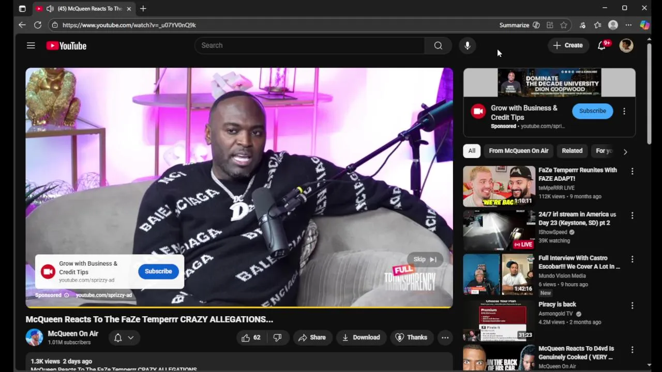Subscribe on the in-video ad overlay

click(x=158, y=271)
